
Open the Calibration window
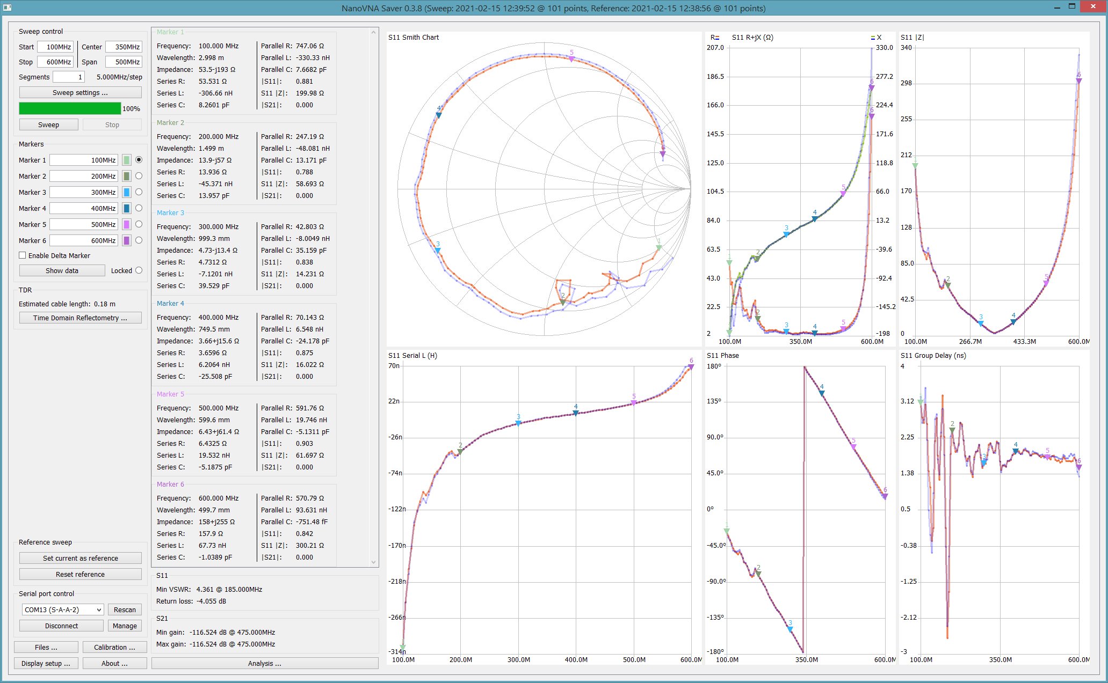tap(114, 647)
